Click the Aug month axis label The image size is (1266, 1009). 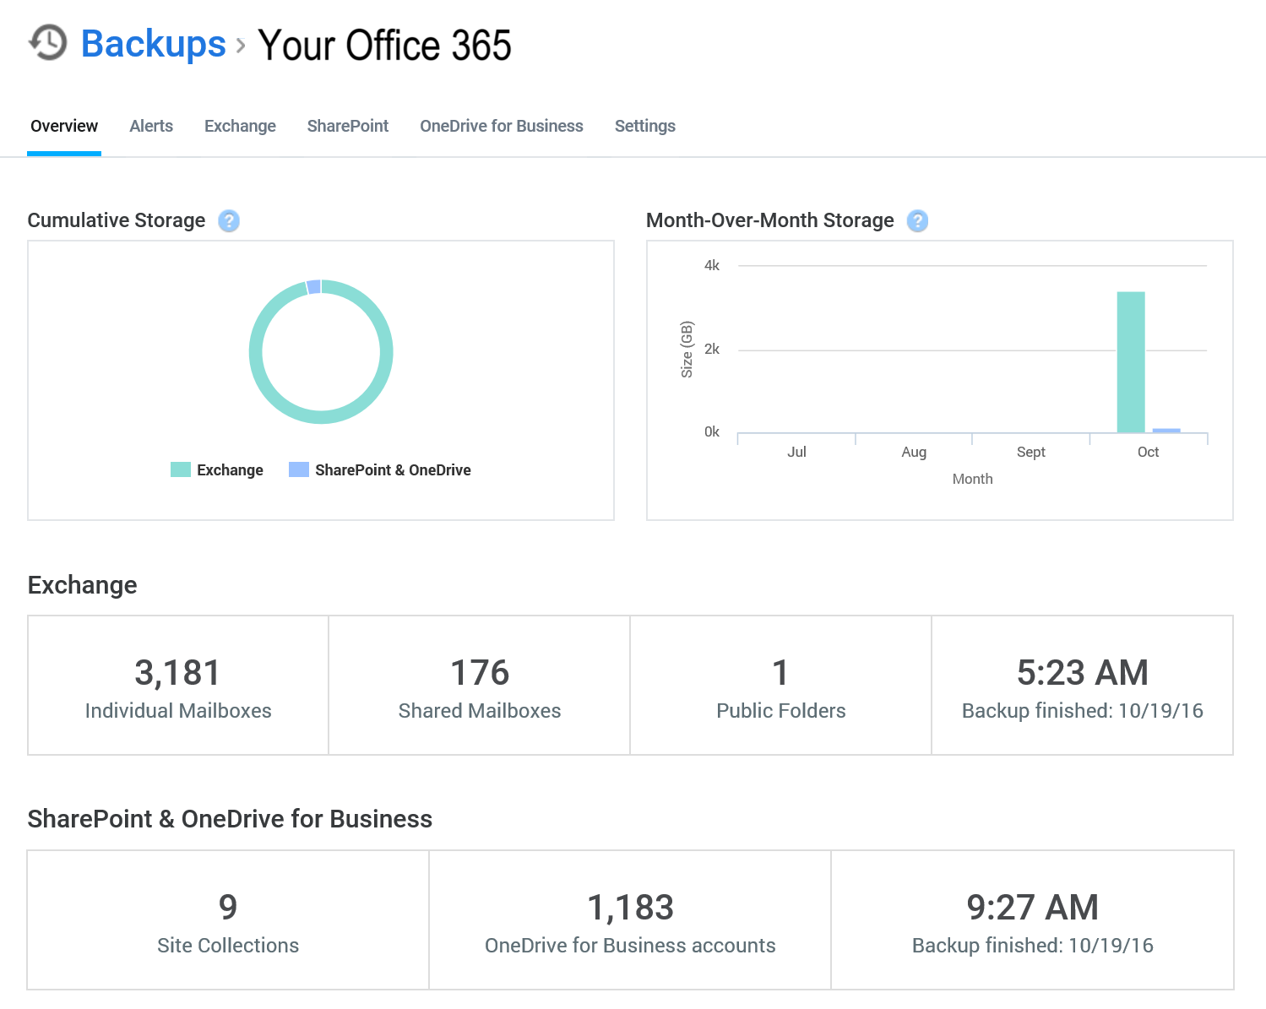pos(914,452)
